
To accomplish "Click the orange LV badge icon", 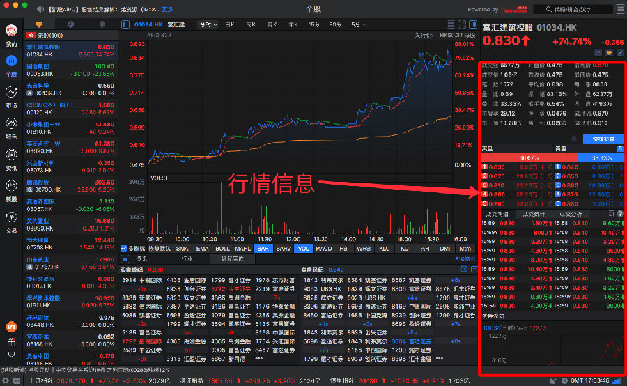I will 11,327.
